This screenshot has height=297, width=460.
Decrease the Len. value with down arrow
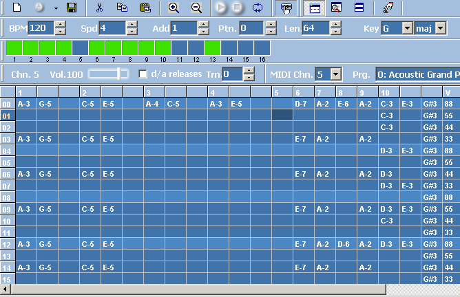coord(335,32)
